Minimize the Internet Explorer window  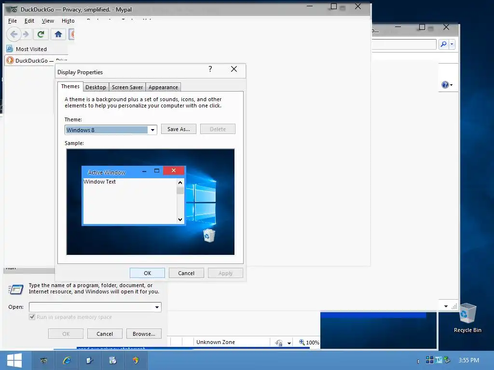pos(398,27)
